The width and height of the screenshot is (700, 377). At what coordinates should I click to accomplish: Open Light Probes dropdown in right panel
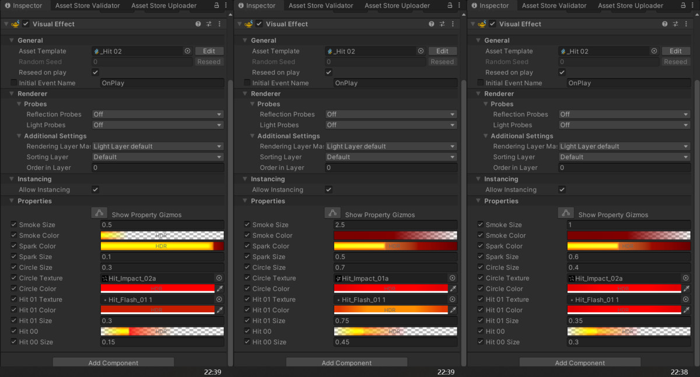[x=625, y=125]
